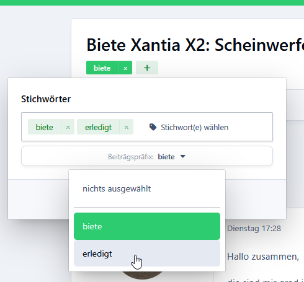304x282 pixels.
Task: Click the biete chip in tag field
Action: coord(45,127)
